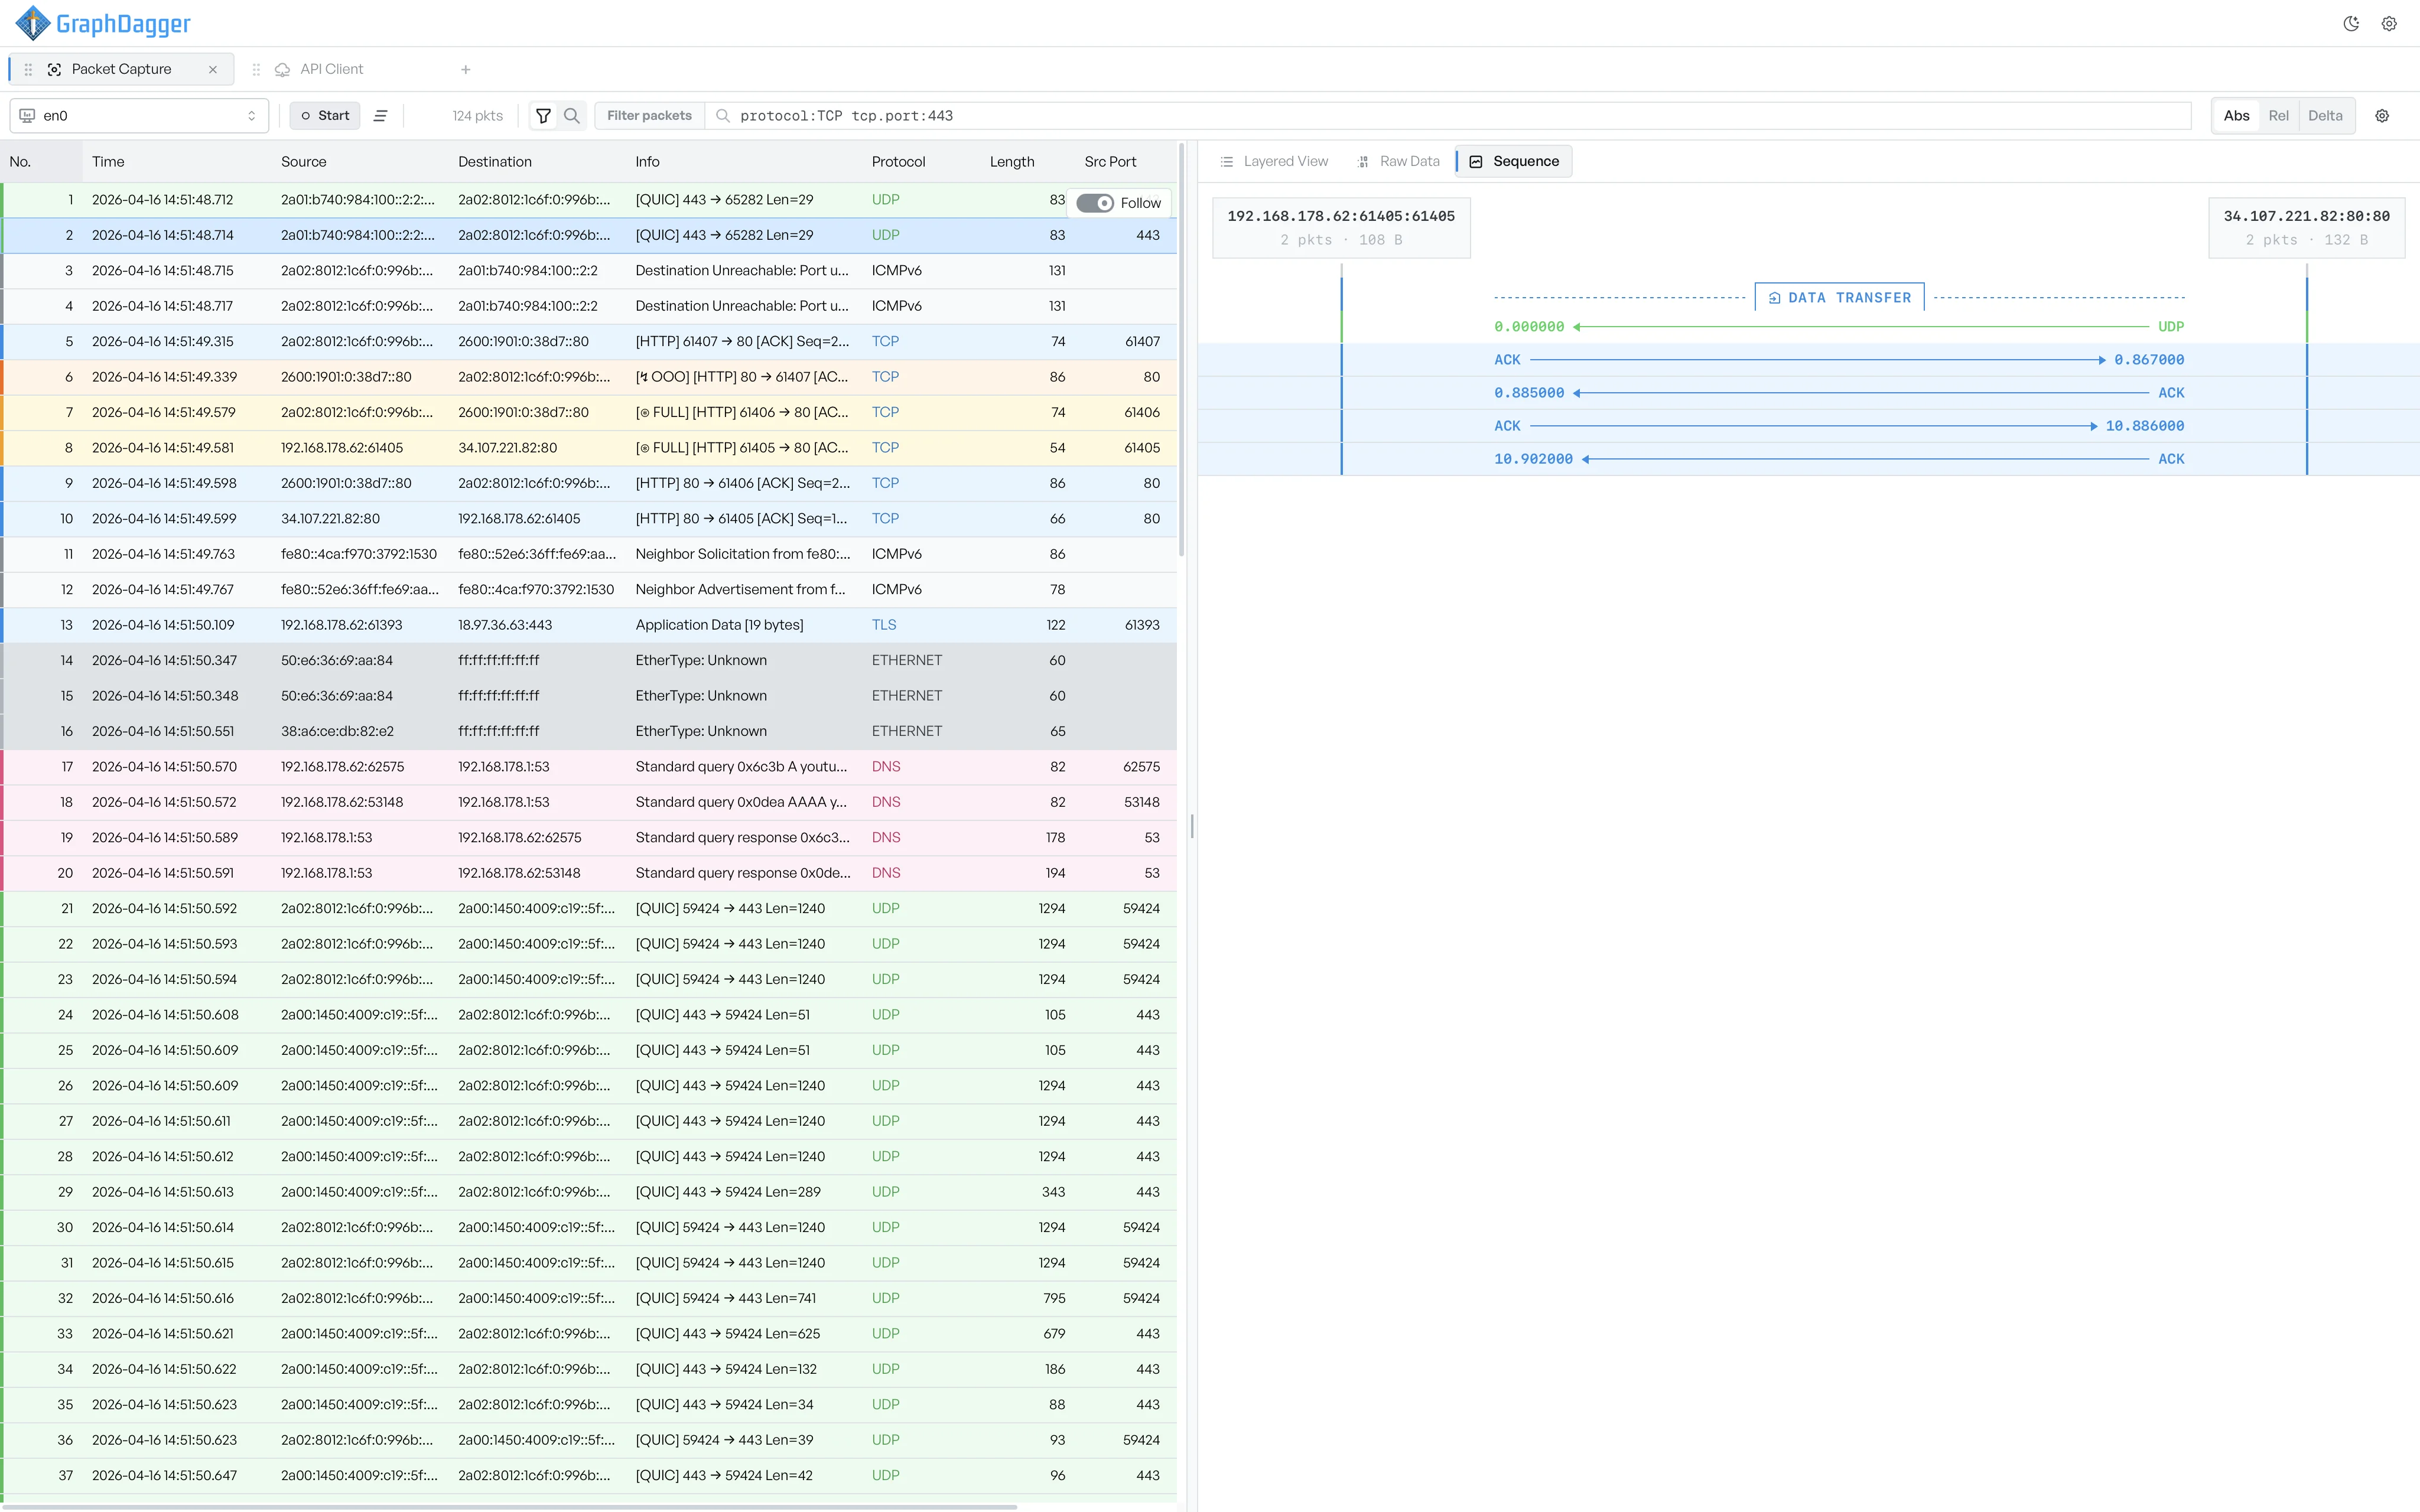Close the Packet Capture tab
Viewport: 2420px width, 1512px height.
[x=213, y=69]
